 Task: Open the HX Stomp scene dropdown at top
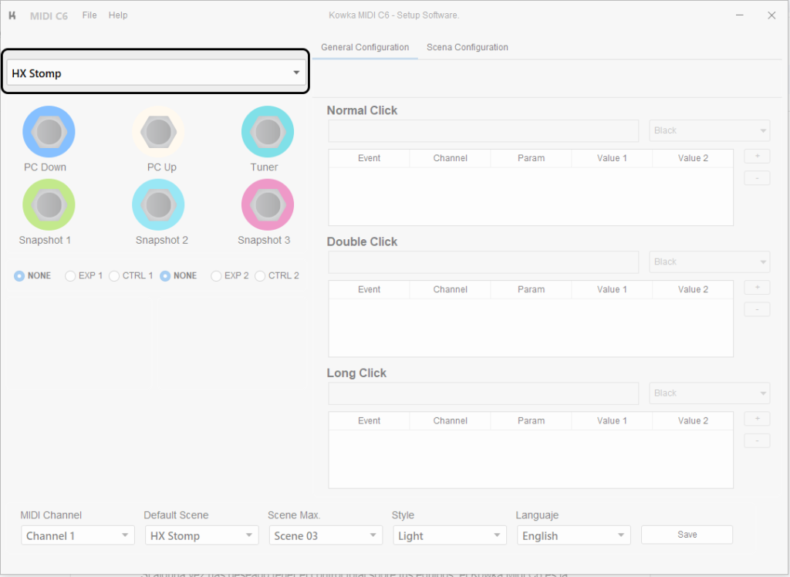[x=156, y=73]
